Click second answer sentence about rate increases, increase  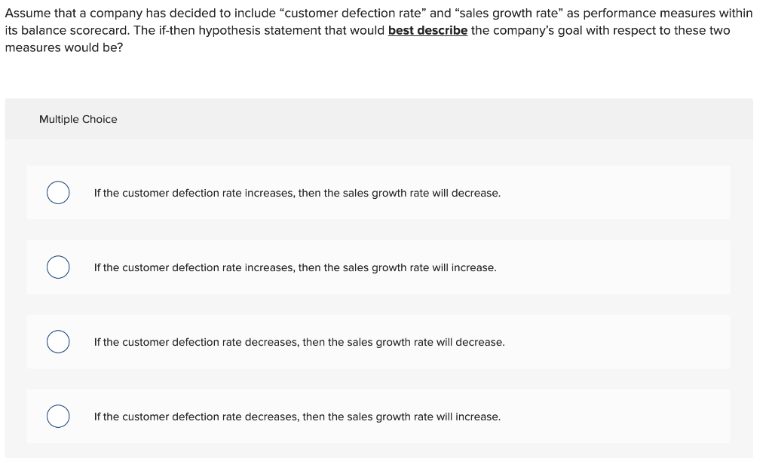(x=296, y=267)
